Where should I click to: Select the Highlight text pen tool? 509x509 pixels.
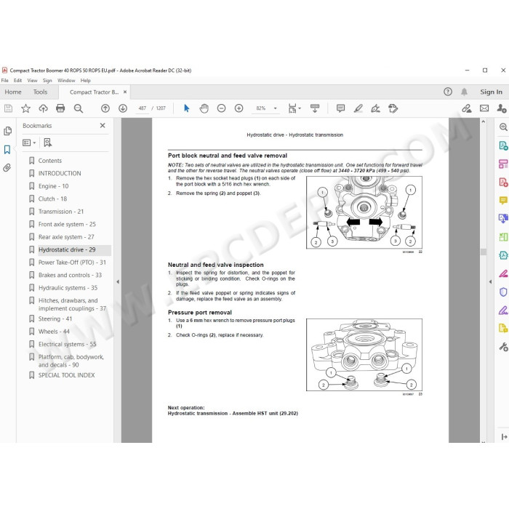click(358, 108)
